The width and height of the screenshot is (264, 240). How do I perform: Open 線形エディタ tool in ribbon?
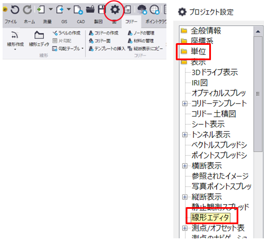pos(39,39)
